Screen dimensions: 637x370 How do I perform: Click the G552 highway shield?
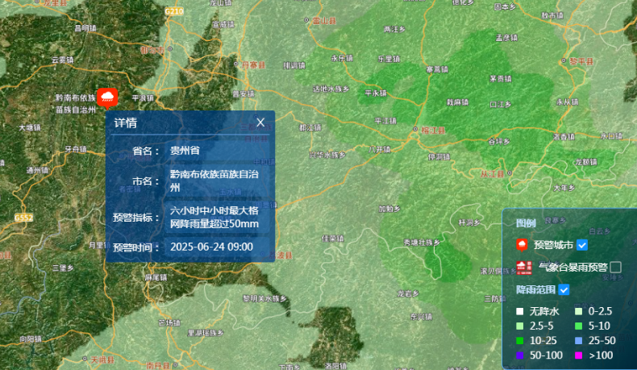click(x=24, y=218)
